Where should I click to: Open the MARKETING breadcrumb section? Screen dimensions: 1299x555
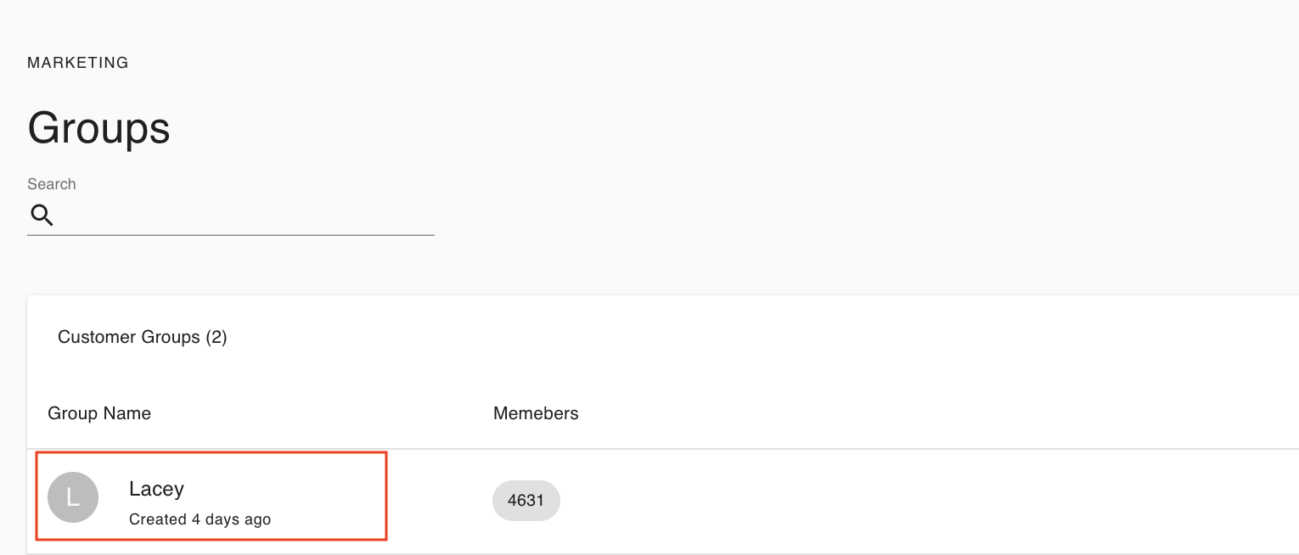[78, 63]
